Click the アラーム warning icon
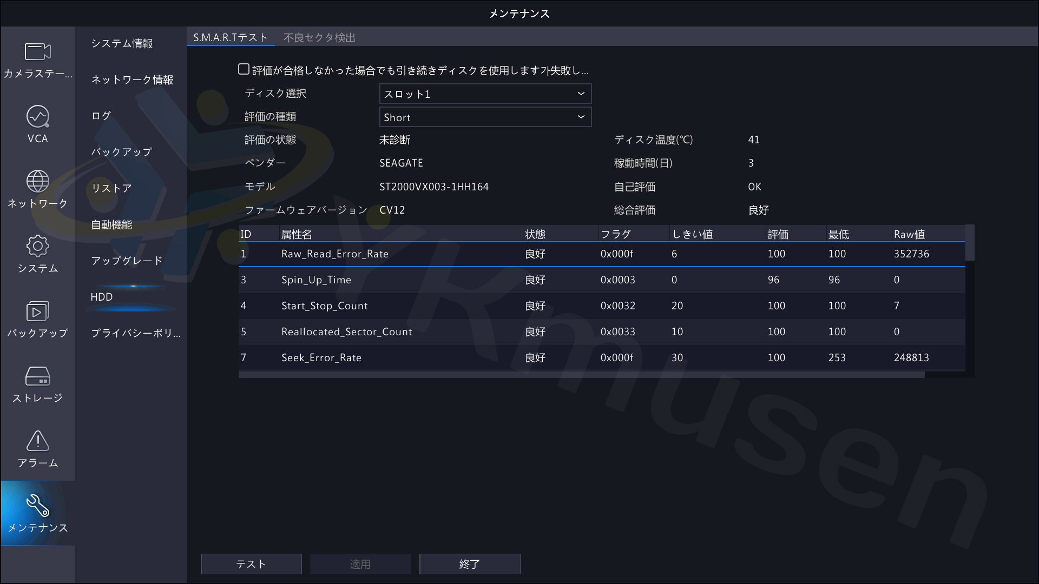This screenshot has height=584, width=1039. tap(37, 447)
